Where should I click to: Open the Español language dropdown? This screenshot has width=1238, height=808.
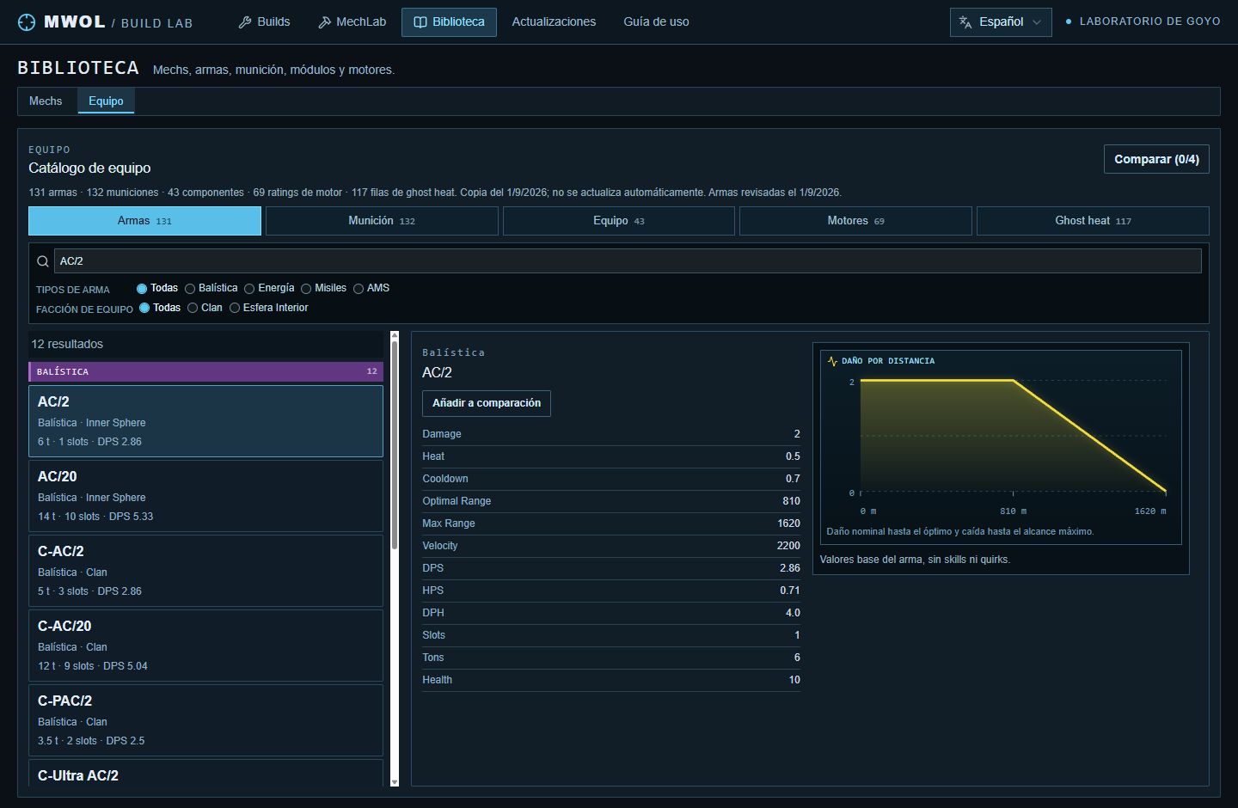(1001, 22)
